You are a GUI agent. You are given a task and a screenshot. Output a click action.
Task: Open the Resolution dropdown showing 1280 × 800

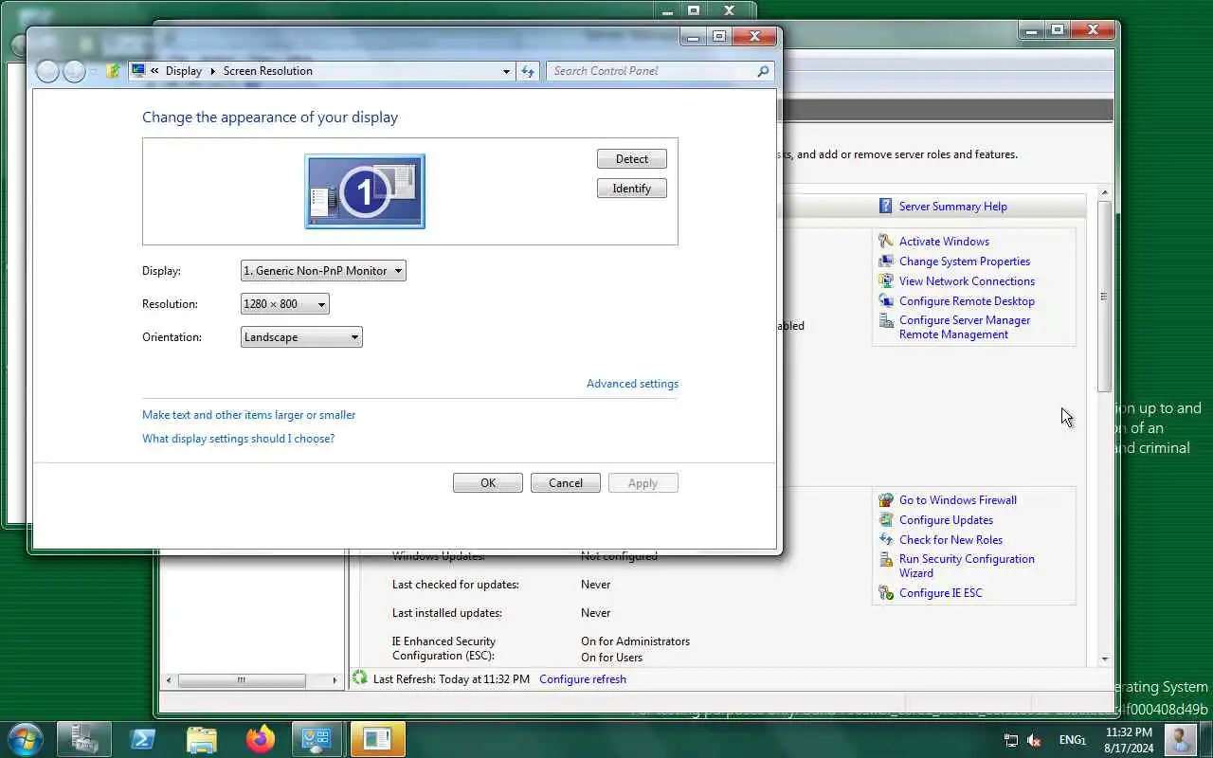285,304
